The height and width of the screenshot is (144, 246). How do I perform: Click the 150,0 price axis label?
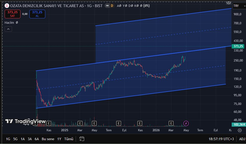237,79
